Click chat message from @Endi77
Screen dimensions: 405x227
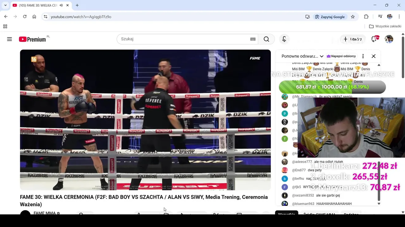(302, 170)
